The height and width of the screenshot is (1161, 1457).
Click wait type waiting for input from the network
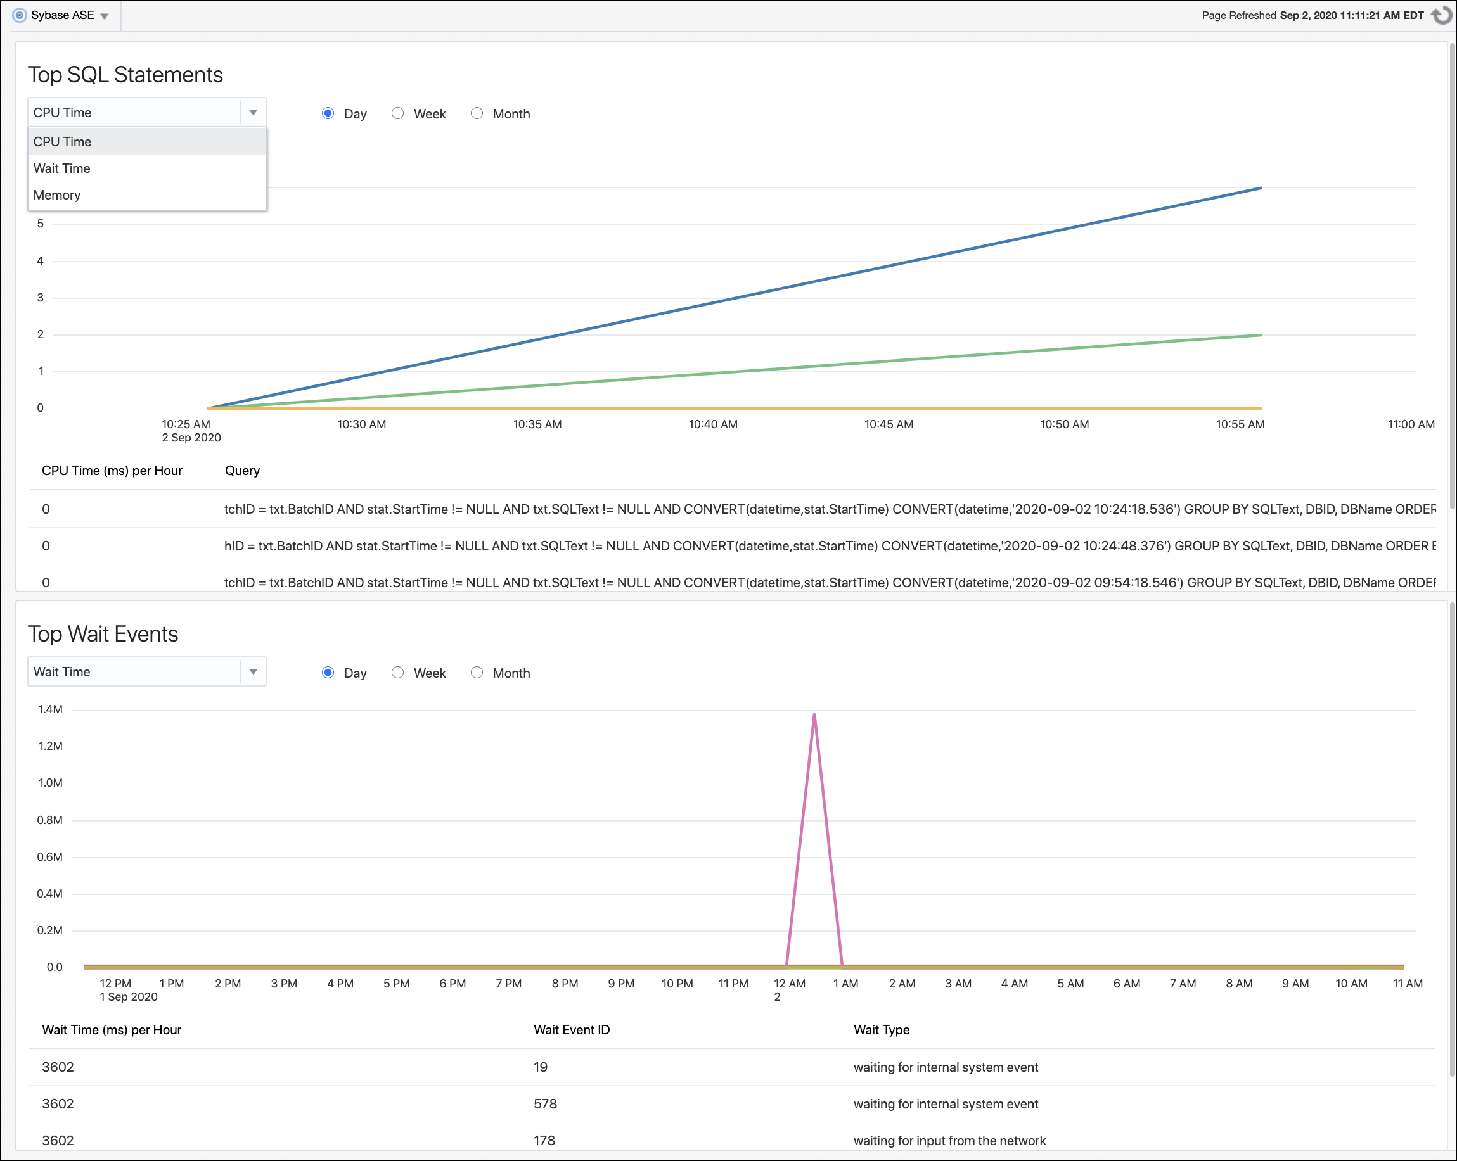point(949,1140)
